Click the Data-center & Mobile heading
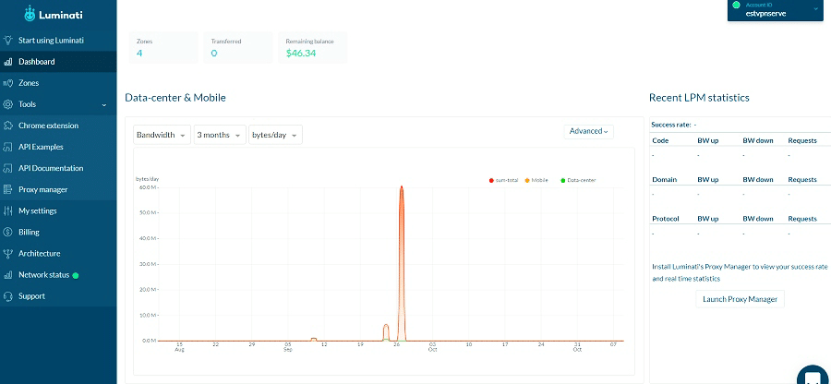This screenshot has height=384, width=831. pos(175,98)
